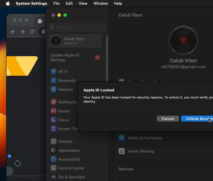Click the Accessibility icon
213x181 pixels.
54,159
